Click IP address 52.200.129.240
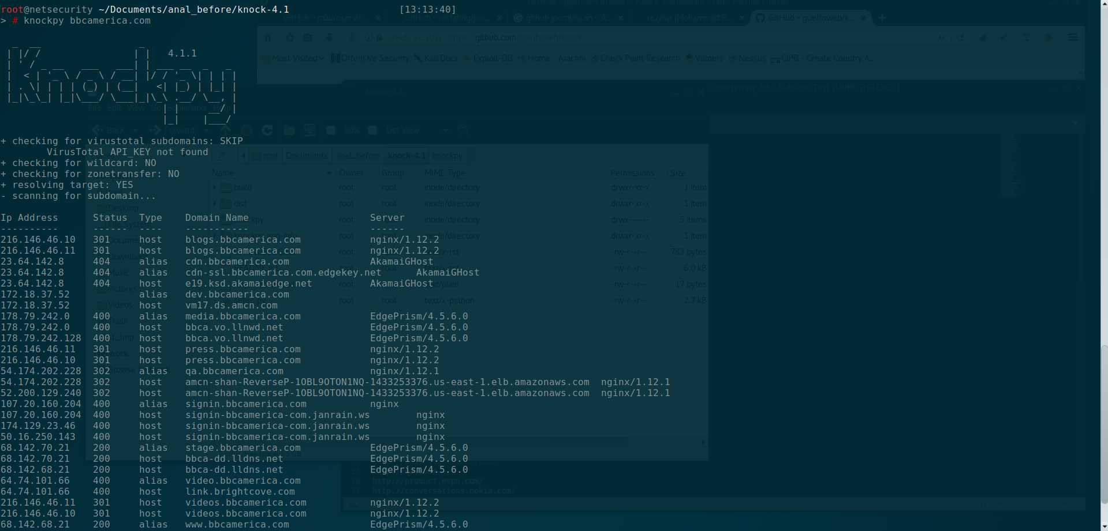 click(41, 393)
